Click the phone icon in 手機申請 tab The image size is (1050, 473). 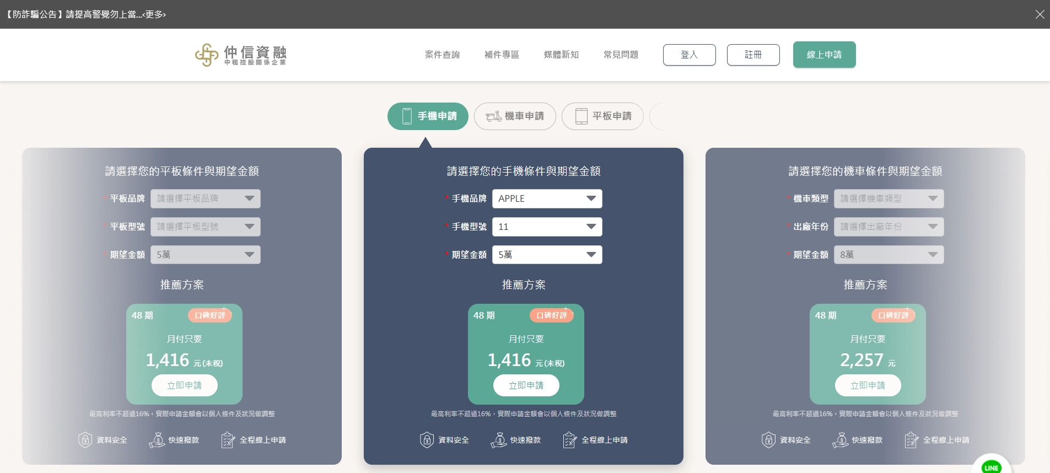tap(407, 116)
